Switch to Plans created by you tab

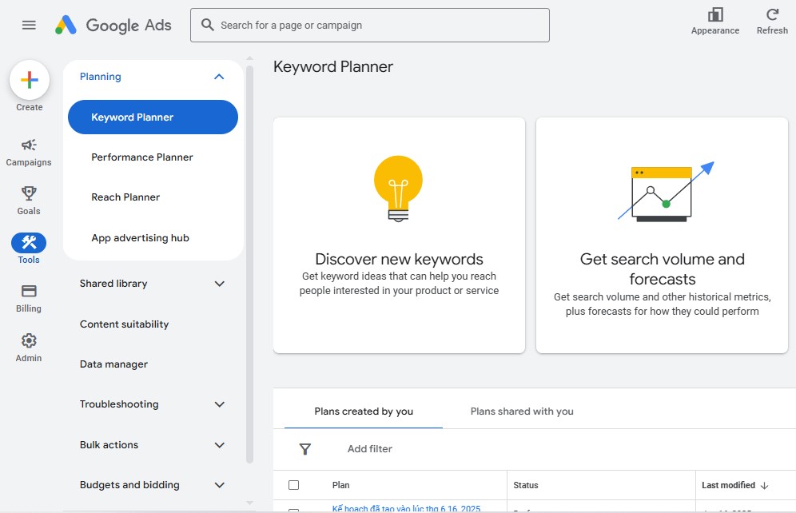tap(364, 412)
